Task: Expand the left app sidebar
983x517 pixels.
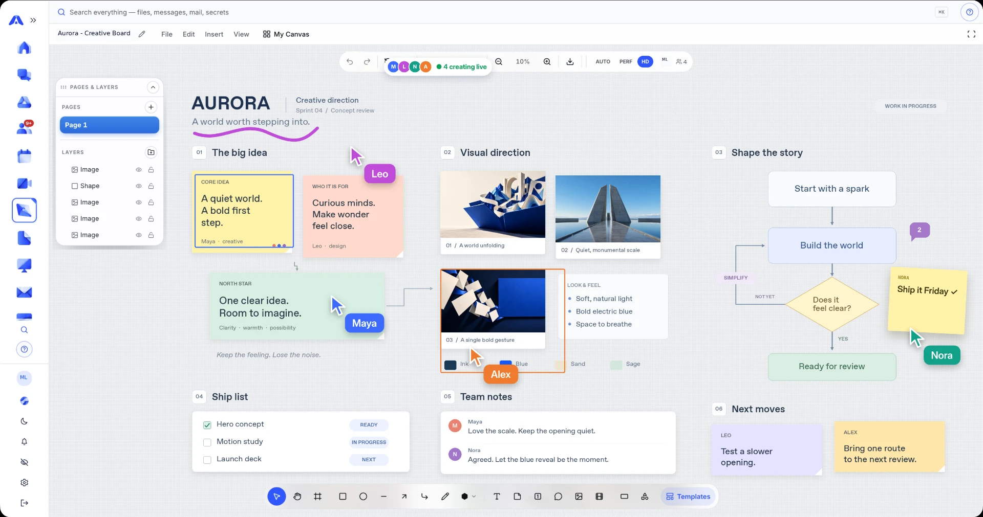Action: click(x=33, y=20)
